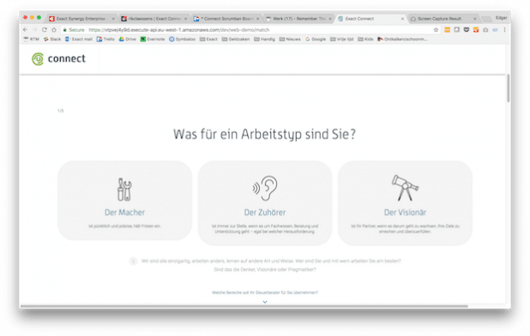Click the browser forward arrow
Viewport: 530px width, 336px height.
click(35, 30)
